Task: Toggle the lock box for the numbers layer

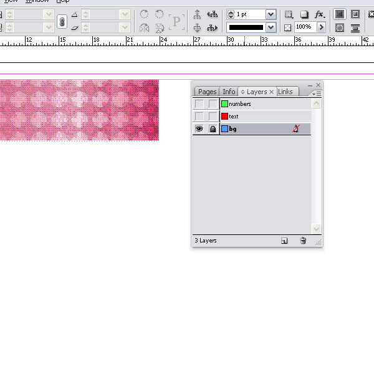Action: click(213, 103)
